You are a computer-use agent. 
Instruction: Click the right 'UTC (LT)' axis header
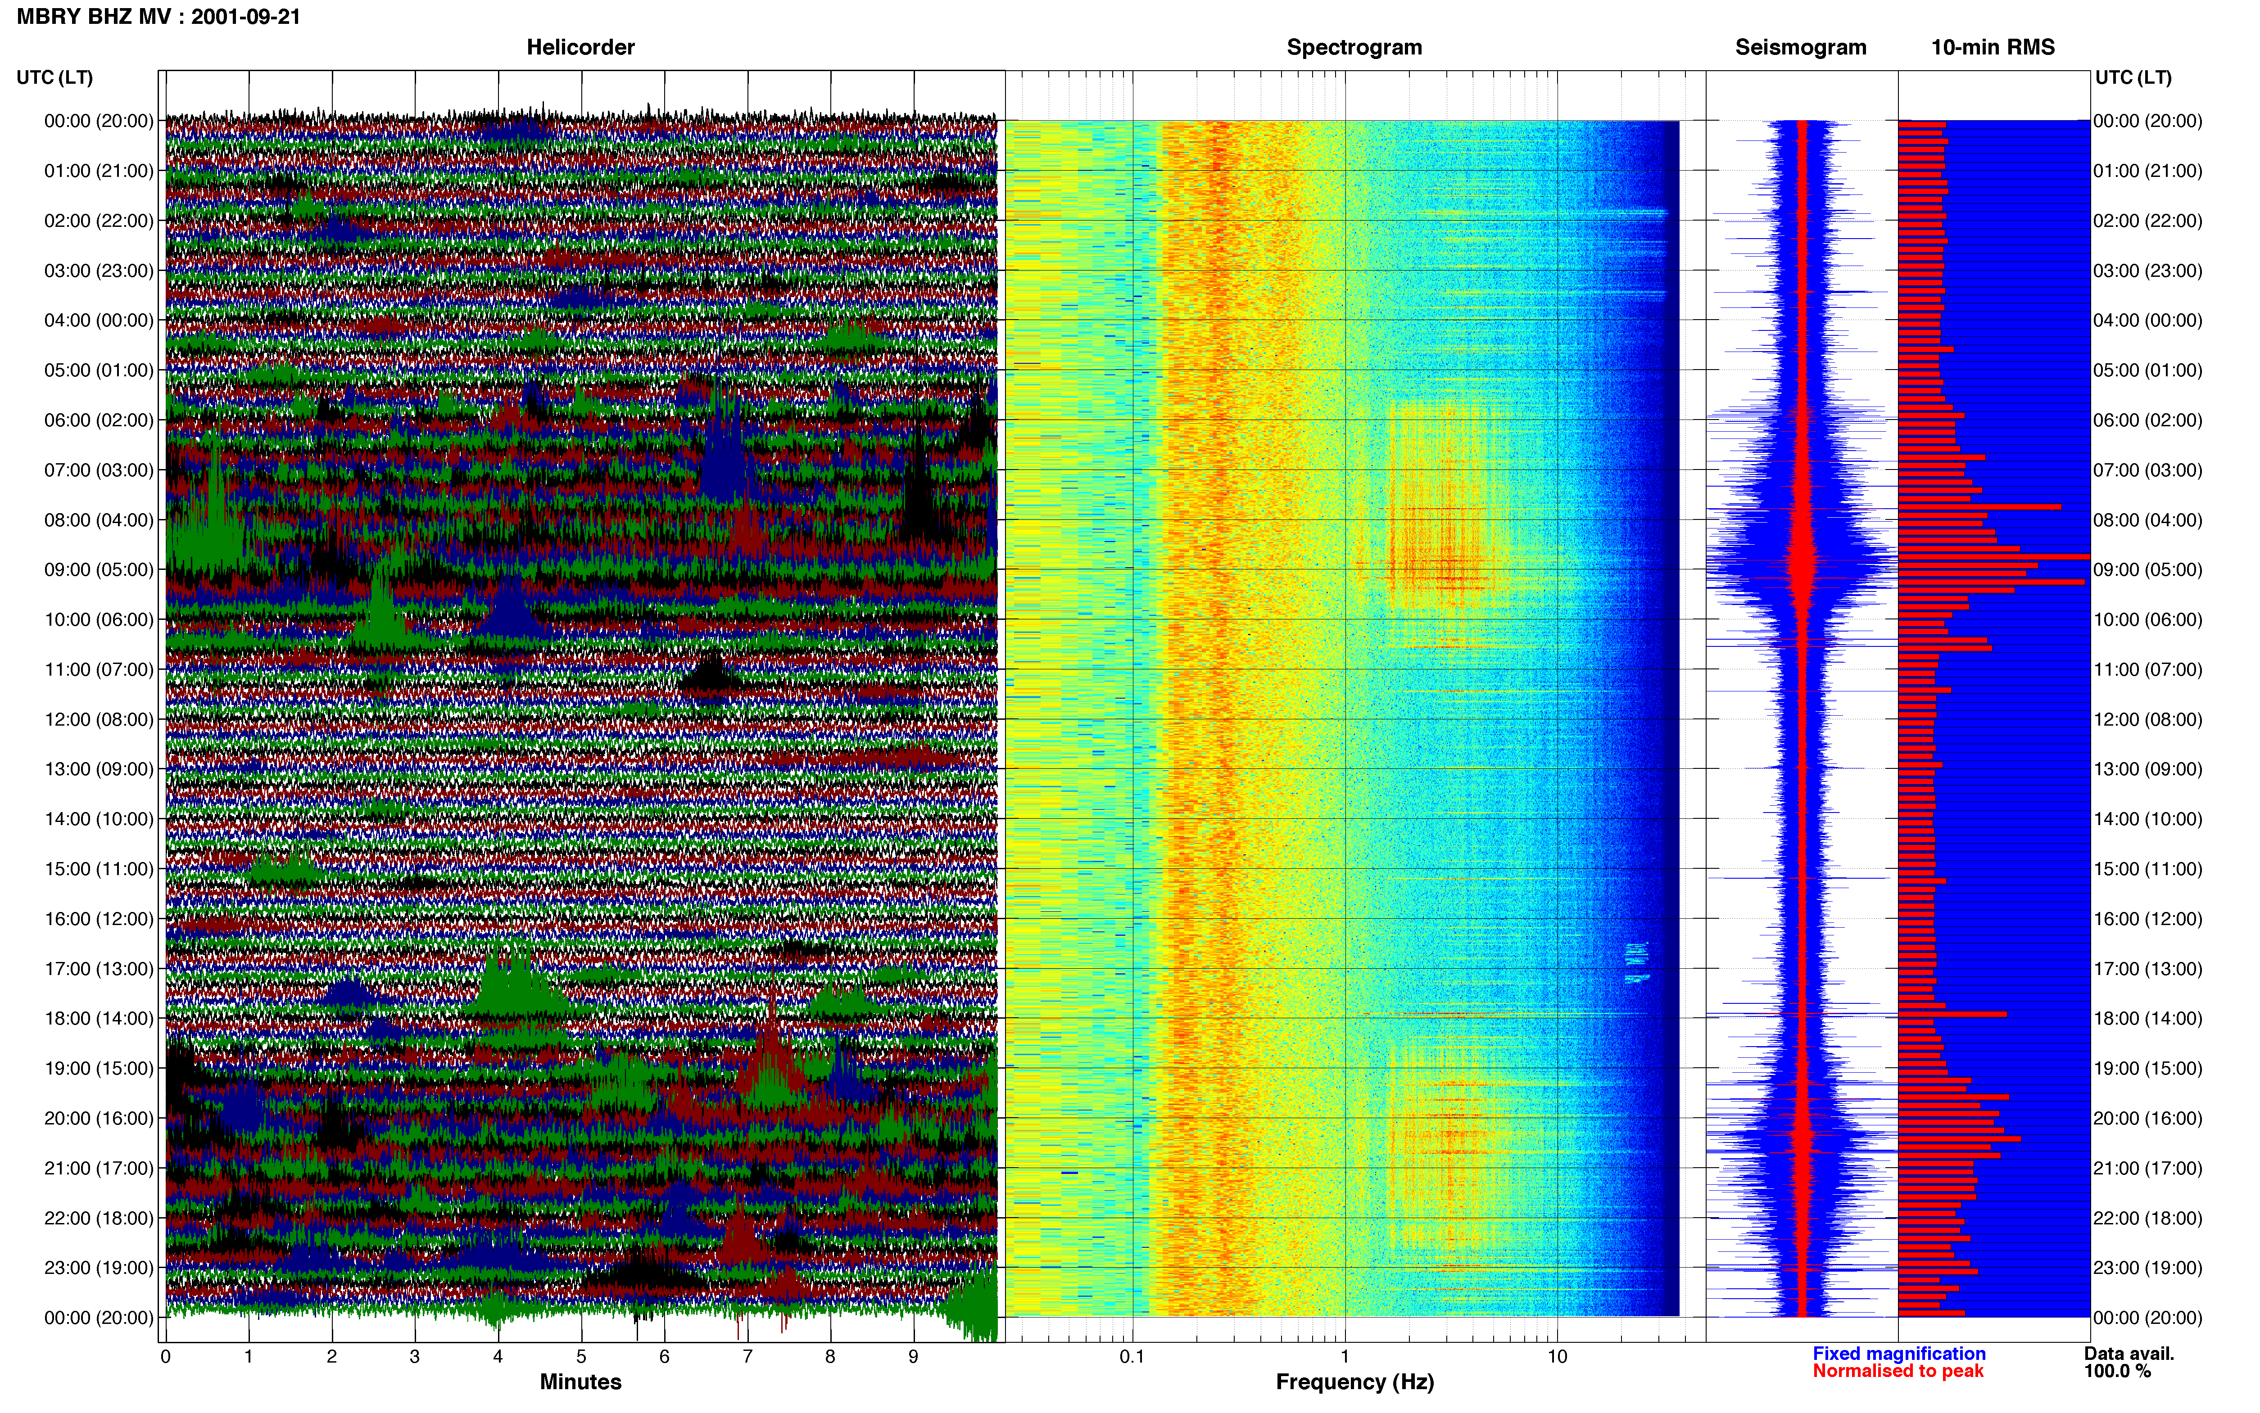point(2133,77)
